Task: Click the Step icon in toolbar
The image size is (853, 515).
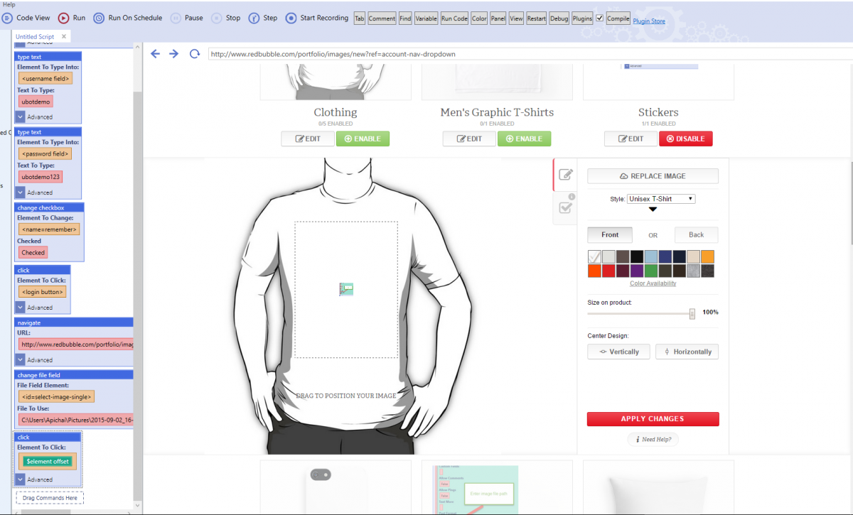Action: point(254,18)
